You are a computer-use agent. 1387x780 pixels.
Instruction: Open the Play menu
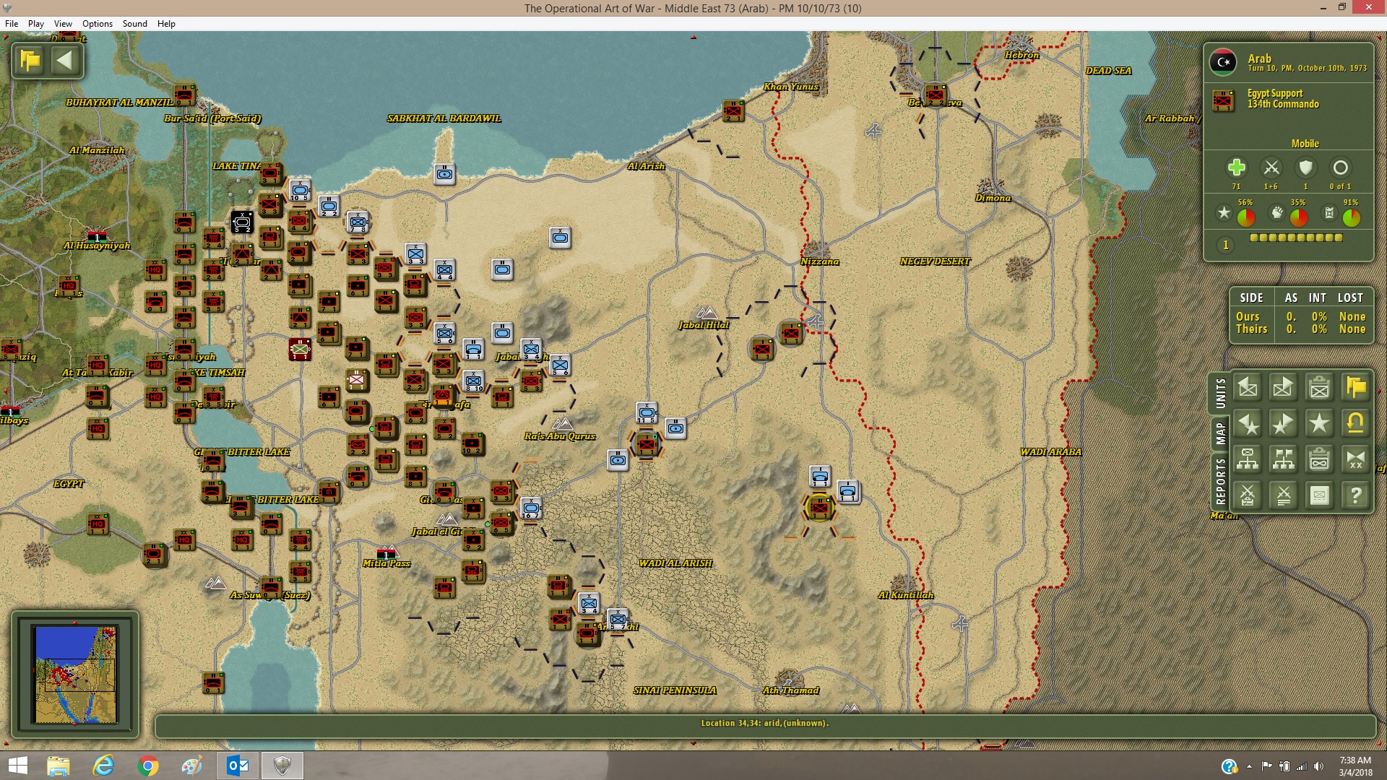coord(36,24)
